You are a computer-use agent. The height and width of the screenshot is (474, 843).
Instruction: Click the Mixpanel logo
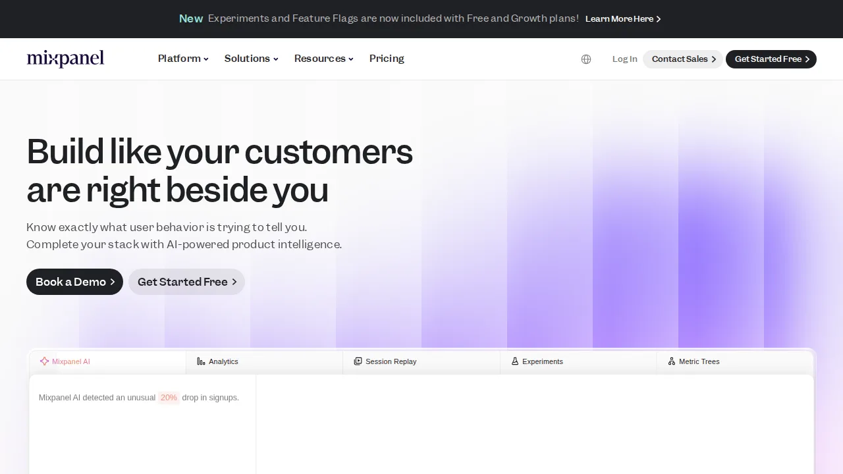(65, 59)
